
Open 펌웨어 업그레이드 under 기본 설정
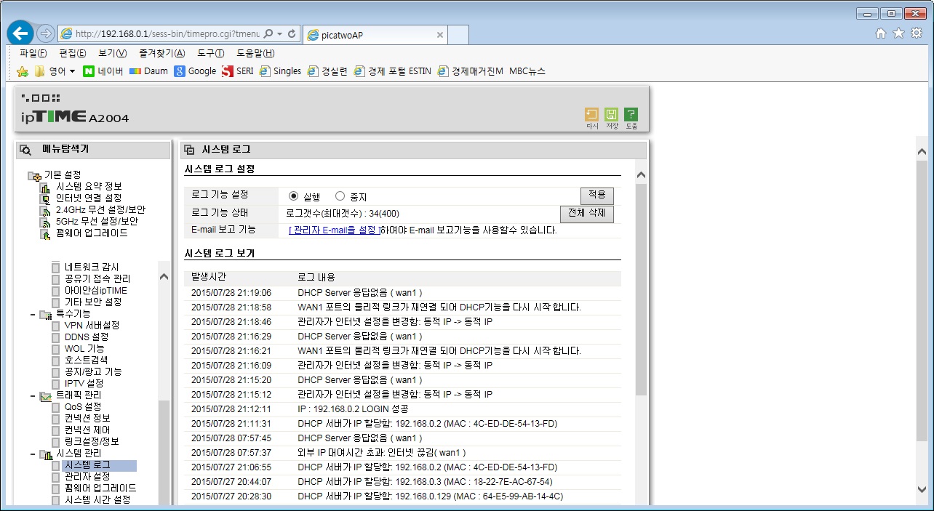[x=92, y=233]
